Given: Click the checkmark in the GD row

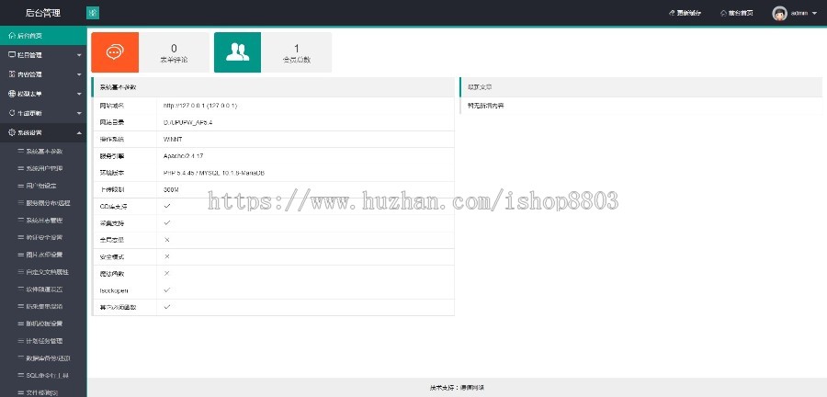Looking at the screenshot, I should point(166,206).
